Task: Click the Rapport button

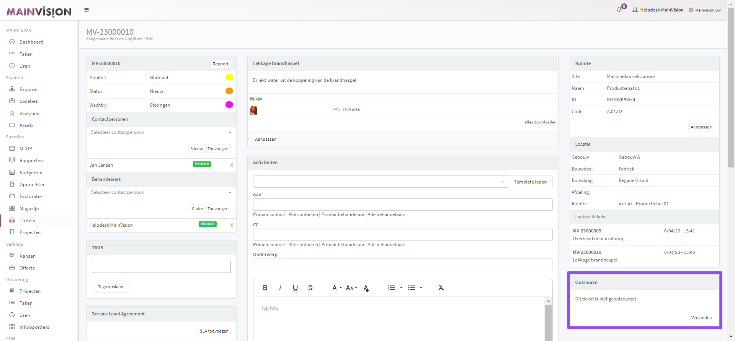Action: tap(220, 64)
